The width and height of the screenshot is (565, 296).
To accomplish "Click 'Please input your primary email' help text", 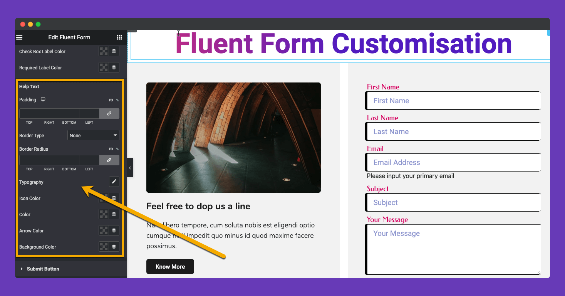I will (410, 176).
